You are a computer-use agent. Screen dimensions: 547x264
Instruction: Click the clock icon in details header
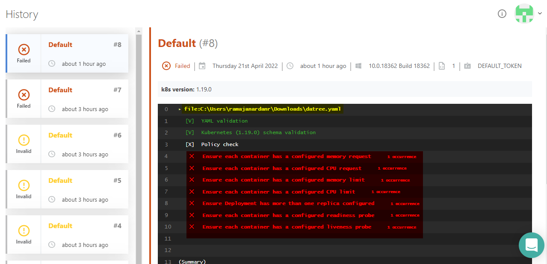click(x=290, y=66)
